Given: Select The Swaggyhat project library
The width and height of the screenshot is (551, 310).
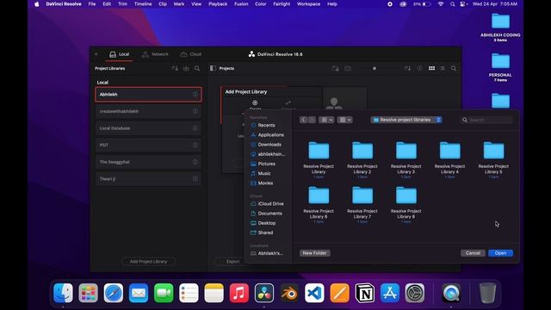Looking at the screenshot, I should (148, 162).
